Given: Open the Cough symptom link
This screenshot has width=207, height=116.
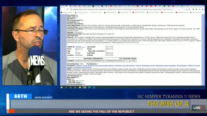Looking at the screenshot, I should [85, 66].
